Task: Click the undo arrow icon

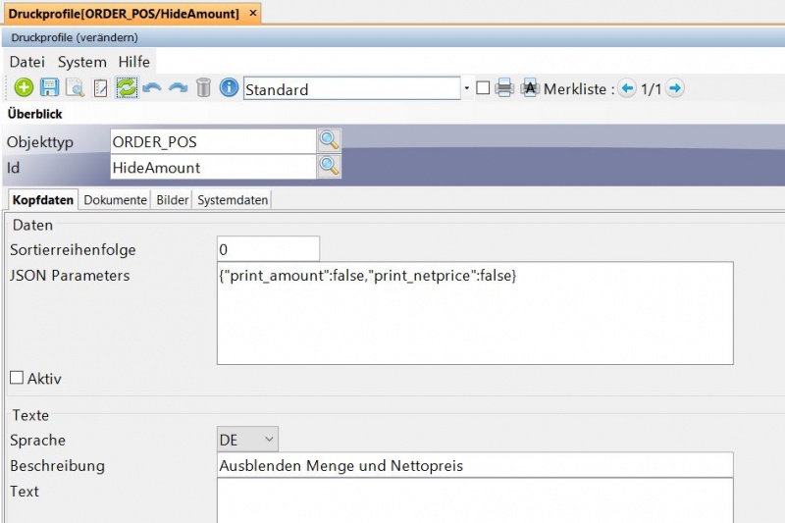Action: [x=151, y=88]
